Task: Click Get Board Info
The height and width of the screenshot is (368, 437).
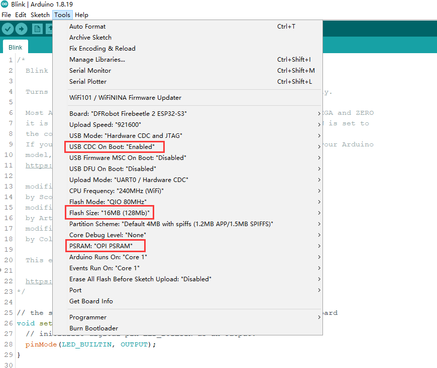Action: [x=91, y=301]
